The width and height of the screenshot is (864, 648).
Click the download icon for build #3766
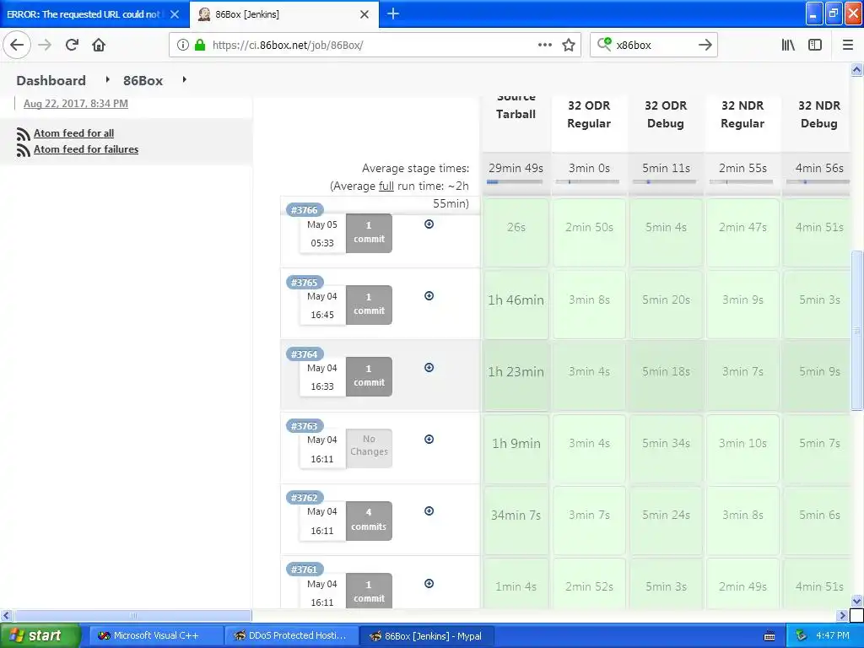[429, 224]
